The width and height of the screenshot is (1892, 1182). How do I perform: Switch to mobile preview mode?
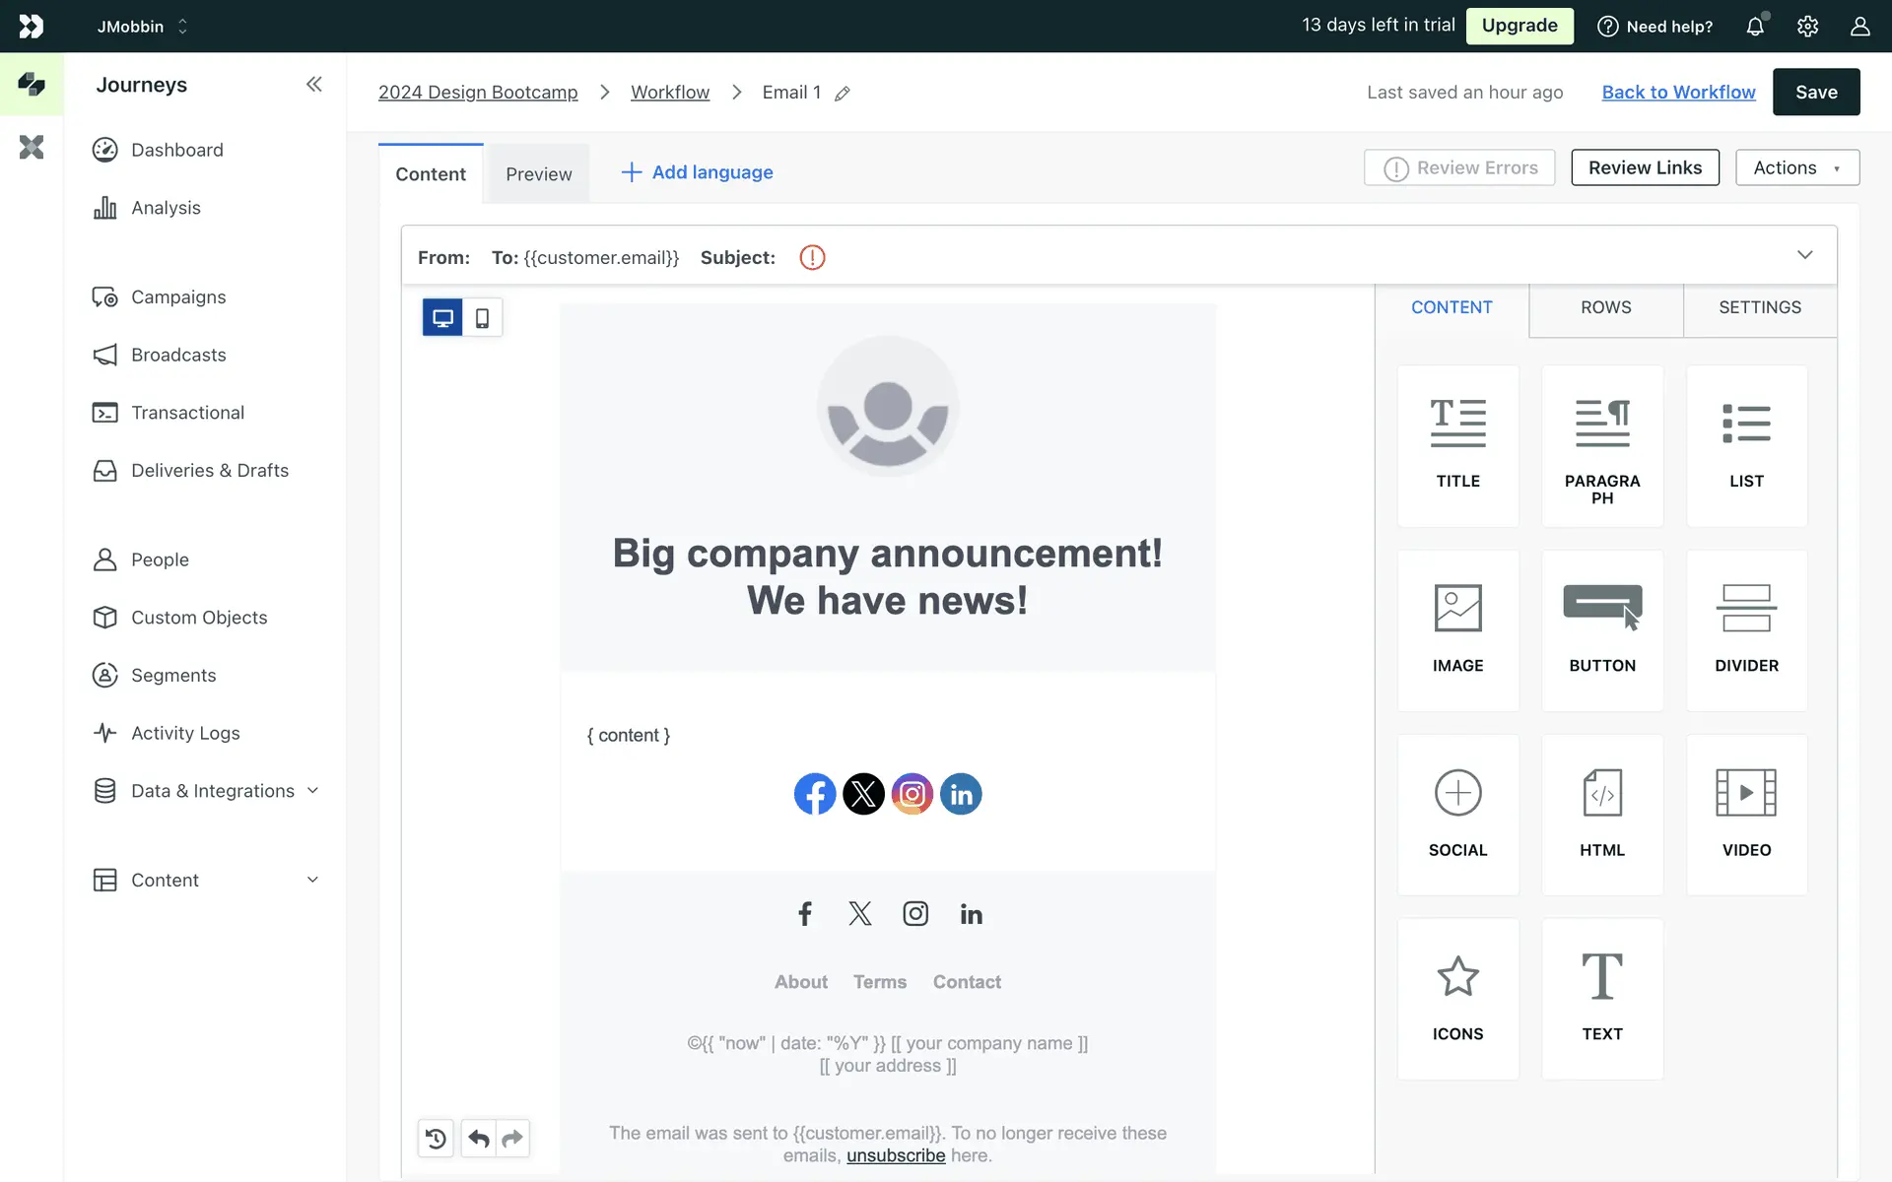click(482, 318)
